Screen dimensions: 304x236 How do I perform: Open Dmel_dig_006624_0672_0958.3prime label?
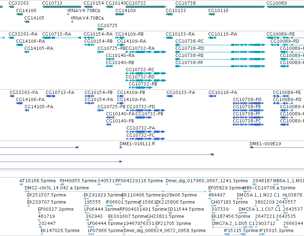165,231
